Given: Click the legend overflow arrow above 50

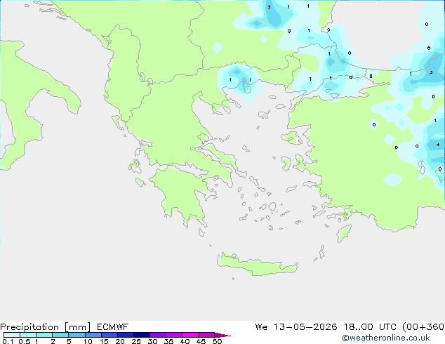Looking at the screenshot, I should pyautogui.click(x=222, y=335).
